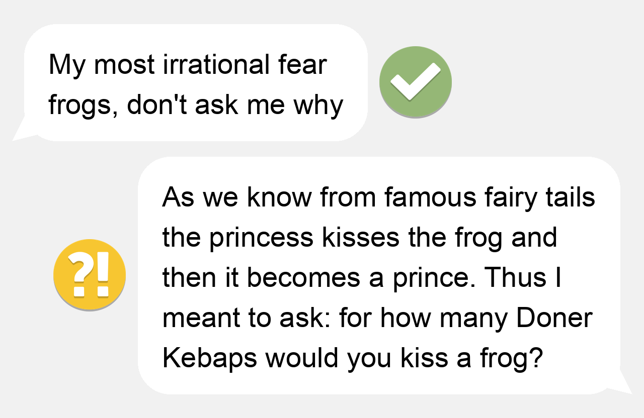Screen dimensions: 644x418
Task: Click the word "Thus" in the reply
Action: tap(518, 278)
